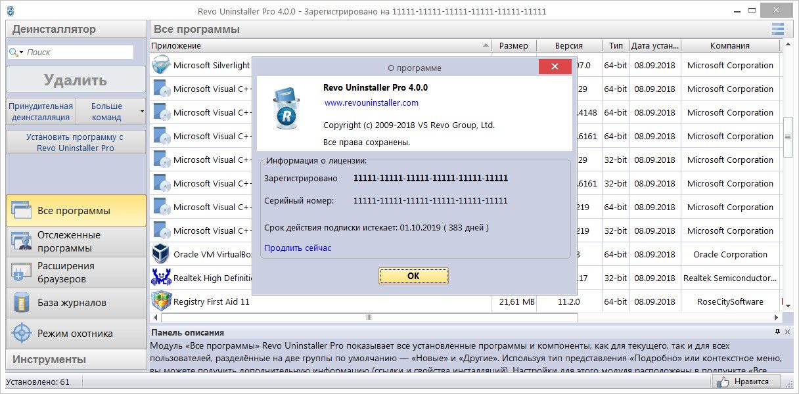799x394 pixels.
Task: Select the Realtek High Definition audio icon
Action: (161, 278)
